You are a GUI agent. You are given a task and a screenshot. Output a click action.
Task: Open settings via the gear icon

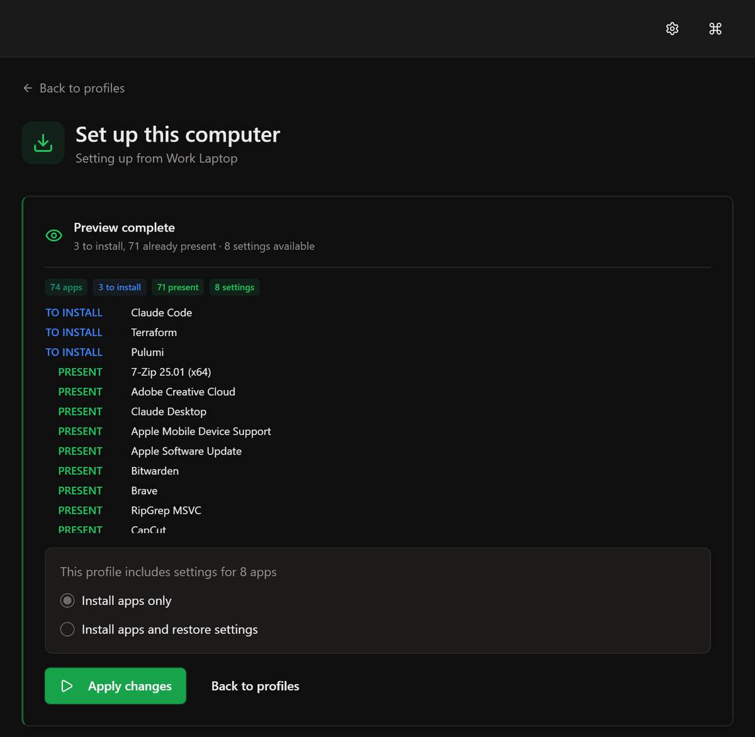[x=672, y=29]
